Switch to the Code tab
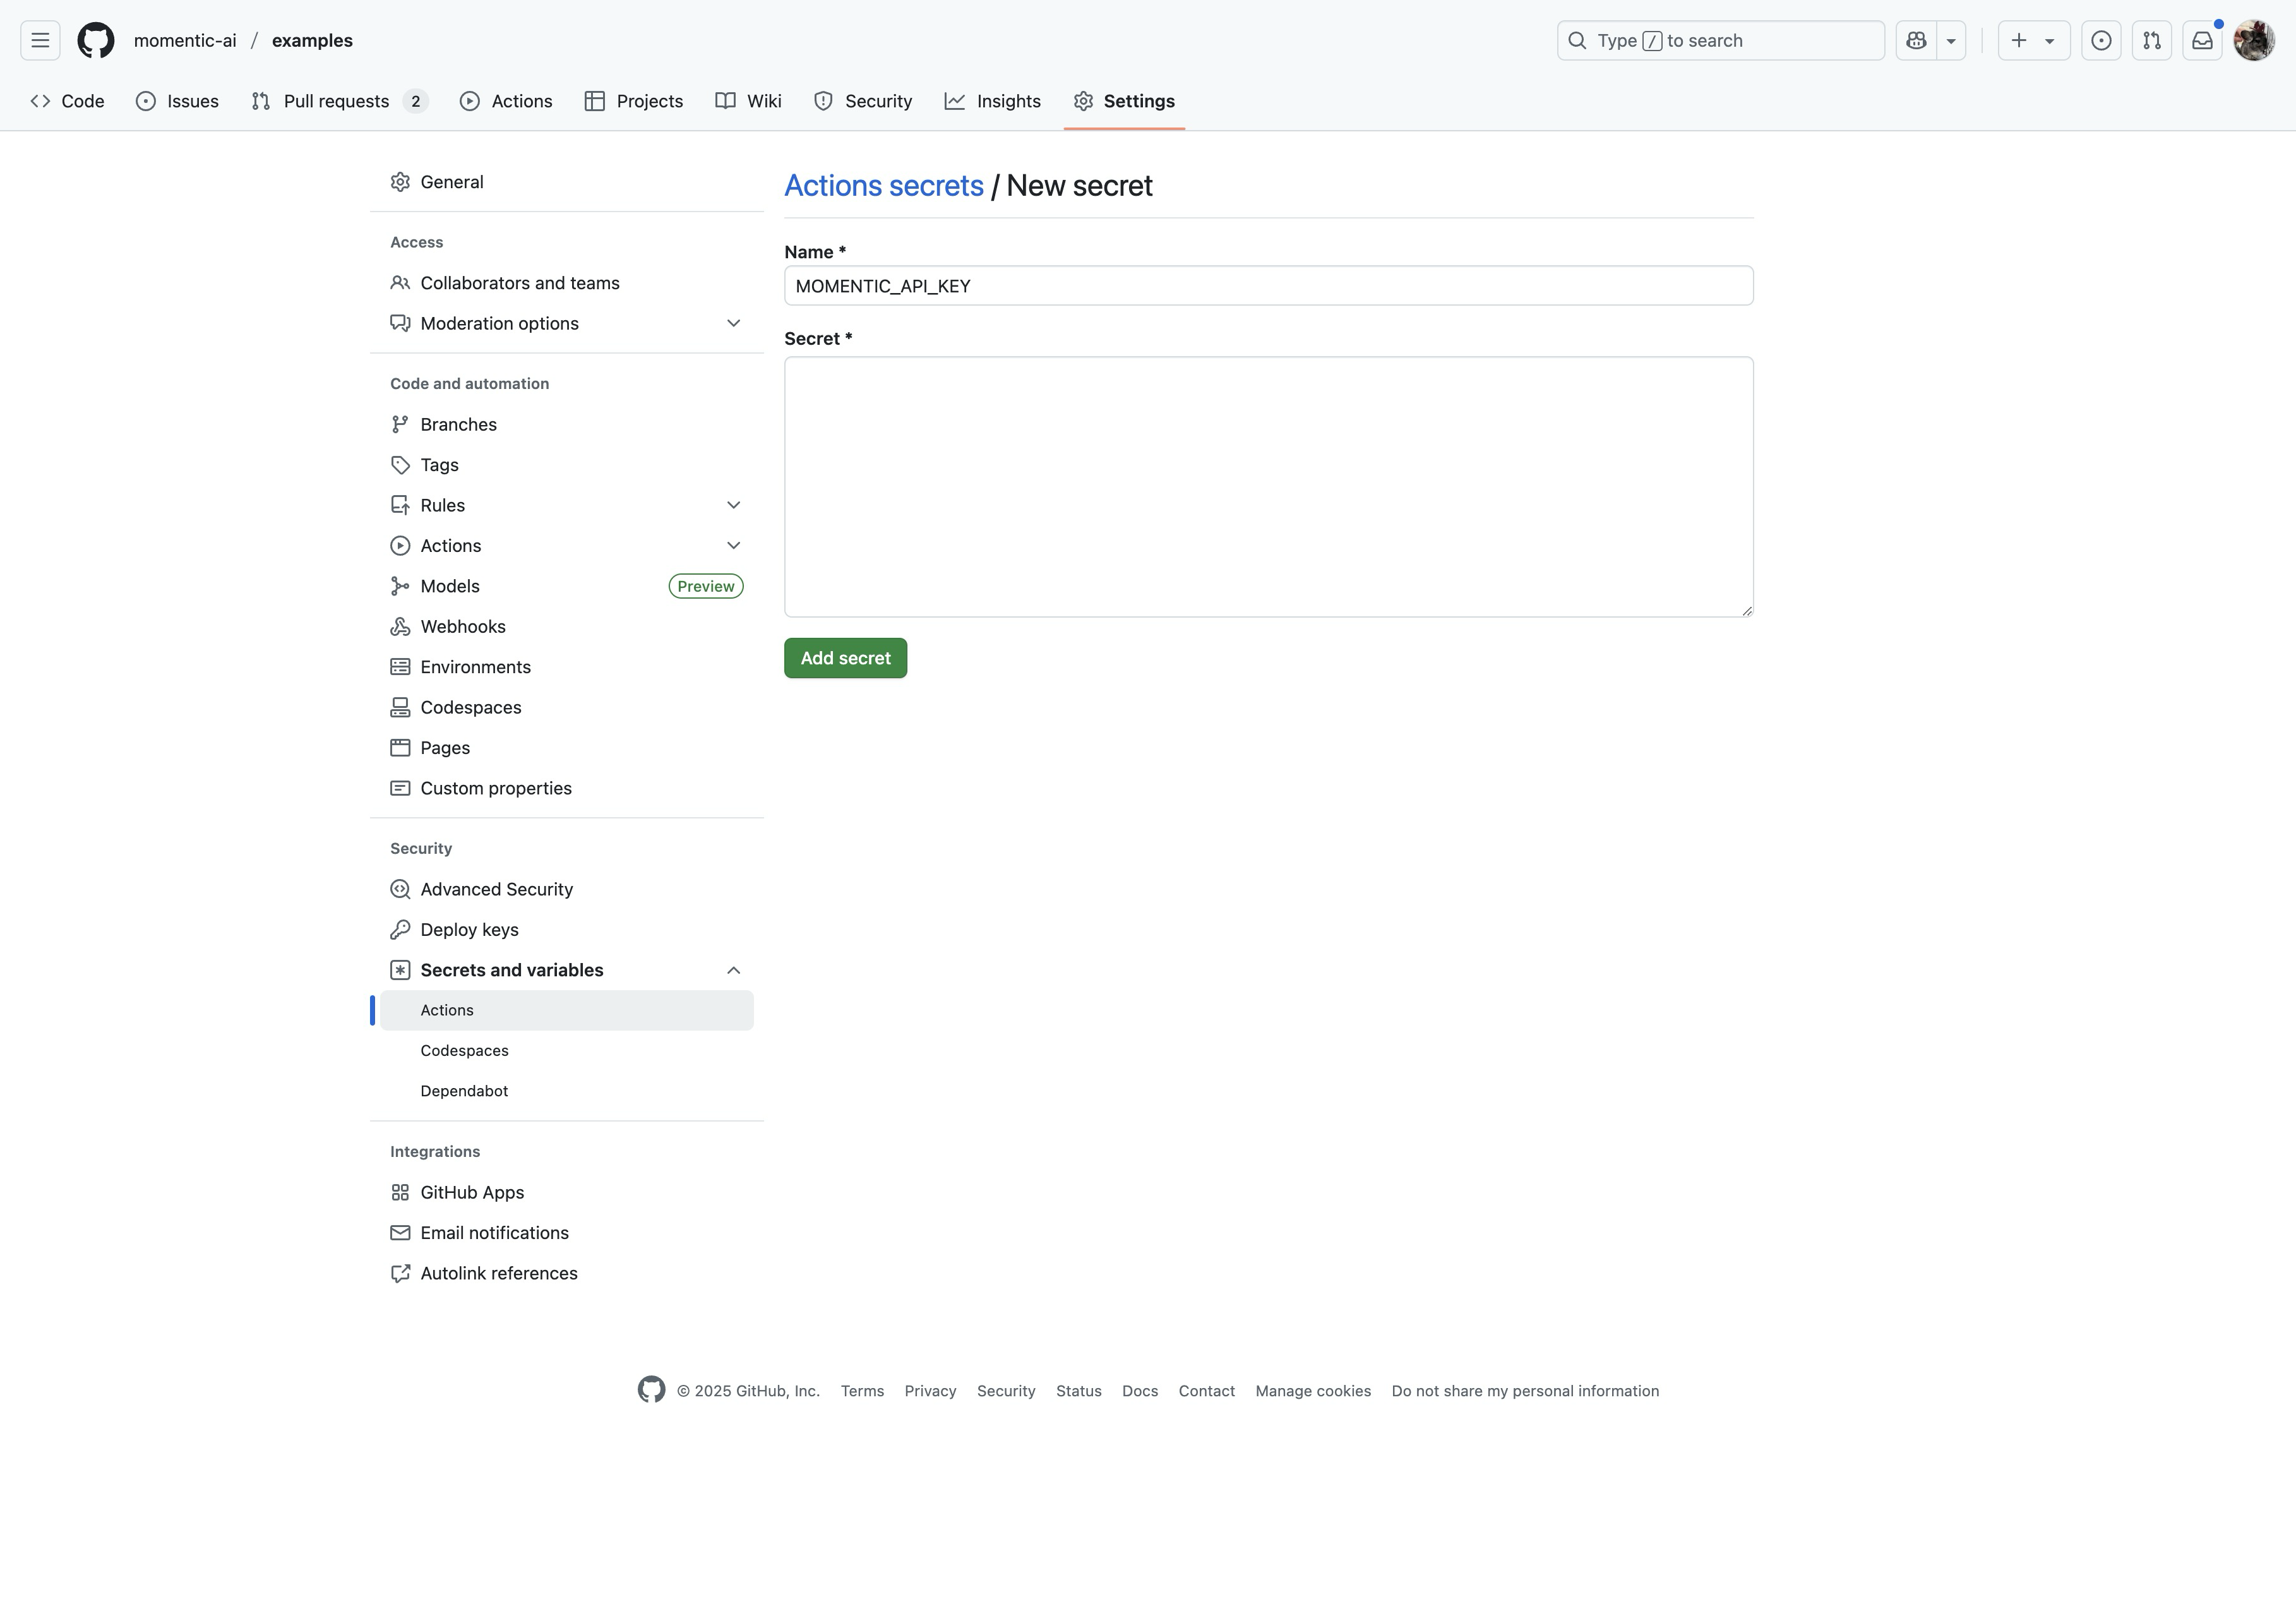 67,101
